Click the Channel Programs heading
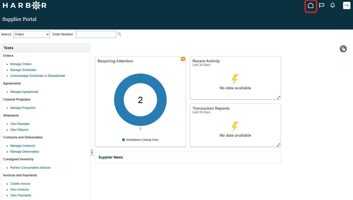The height and width of the screenshot is (200, 353). [x=17, y=99]
